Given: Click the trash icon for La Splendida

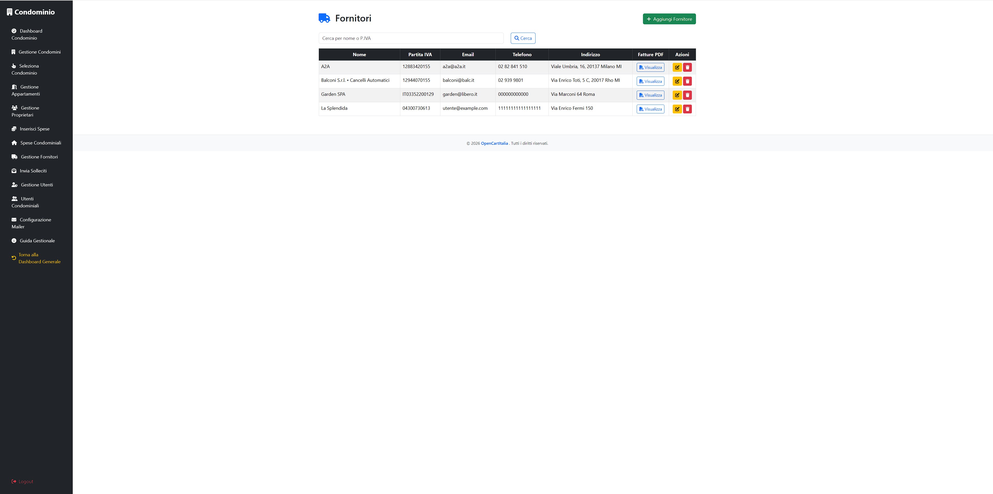Looking at the screenshot, I should (687, 109).
